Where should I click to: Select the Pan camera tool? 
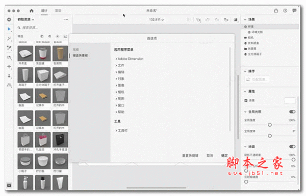[9, 67]
